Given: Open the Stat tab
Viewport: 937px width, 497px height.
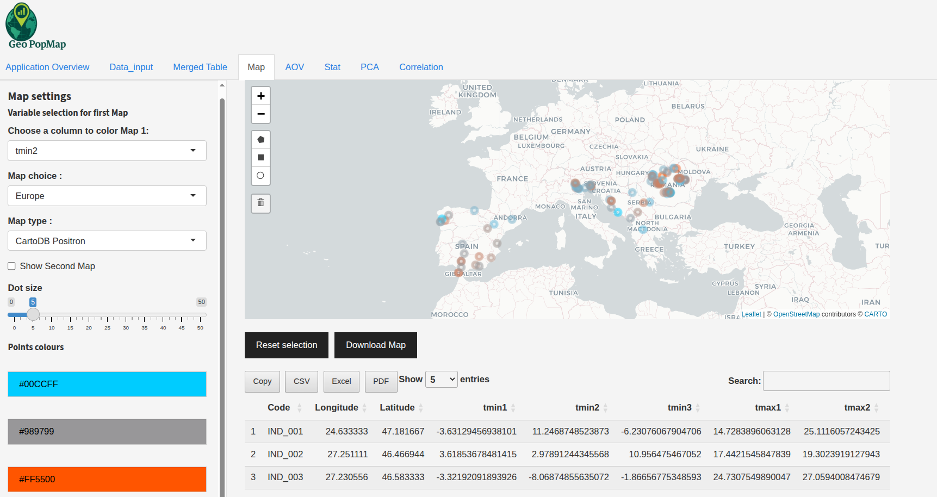Looking at the screenshot, I should (332, 67).
